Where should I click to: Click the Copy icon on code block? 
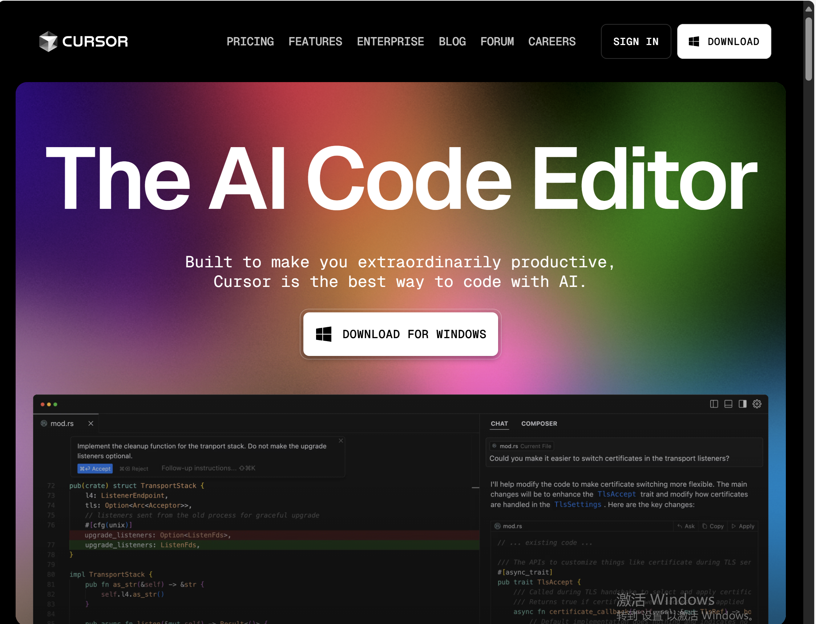coord(704,526)
